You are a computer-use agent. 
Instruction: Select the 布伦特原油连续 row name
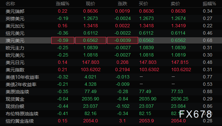(x=22, y=114)
